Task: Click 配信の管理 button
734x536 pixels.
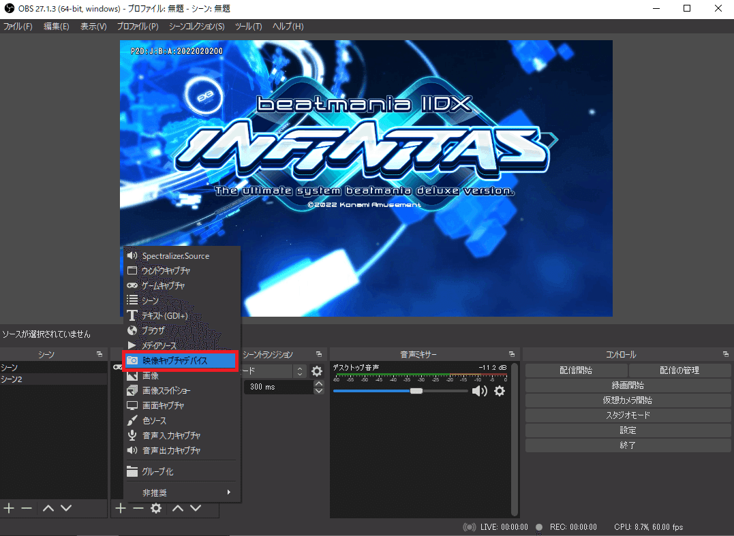Action: coord(679,371)
